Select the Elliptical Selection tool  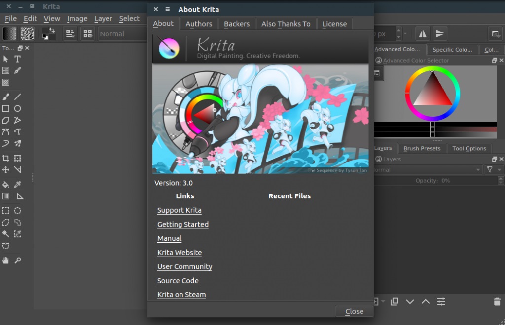pyautogui.click(x=17, y=211)
